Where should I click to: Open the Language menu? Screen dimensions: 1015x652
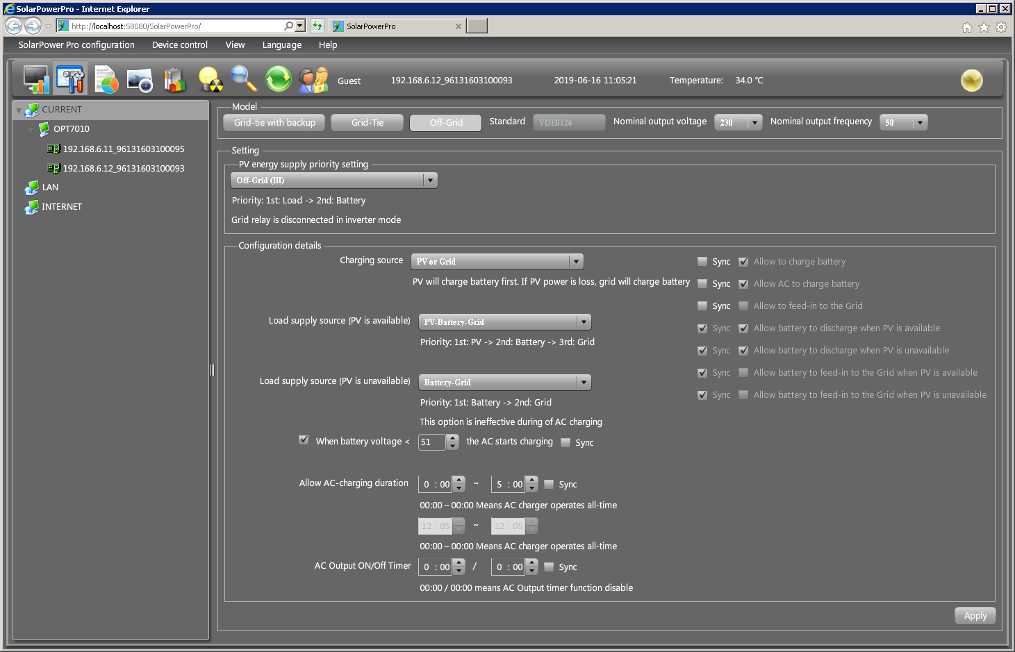(x=281, y=45)
